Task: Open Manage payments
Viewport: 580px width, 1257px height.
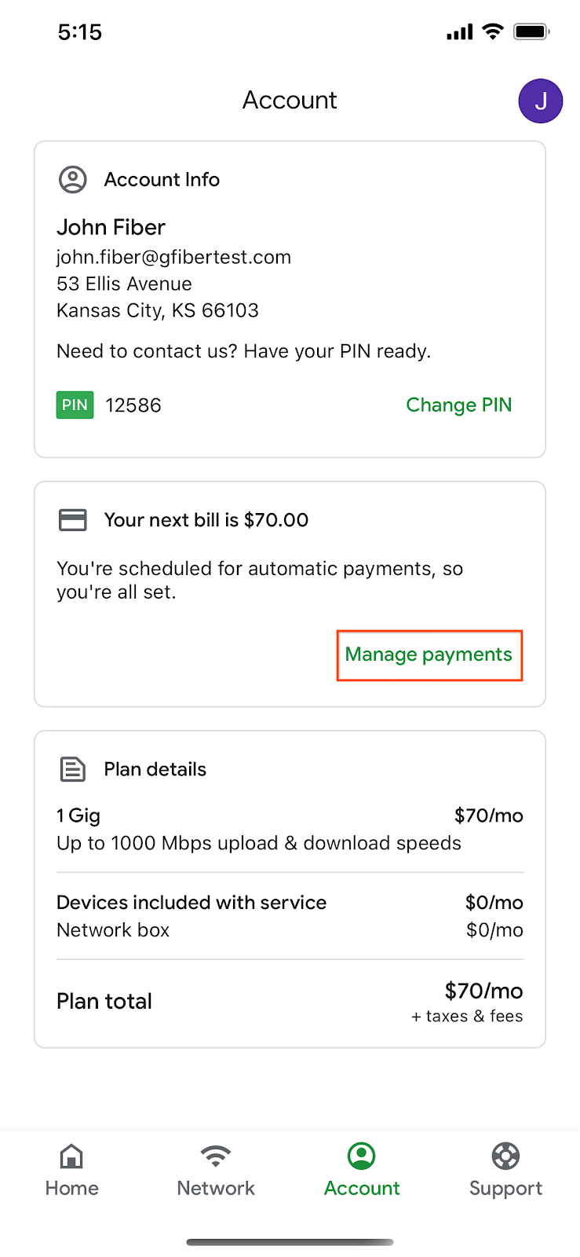Action: (x=429, y=654)
